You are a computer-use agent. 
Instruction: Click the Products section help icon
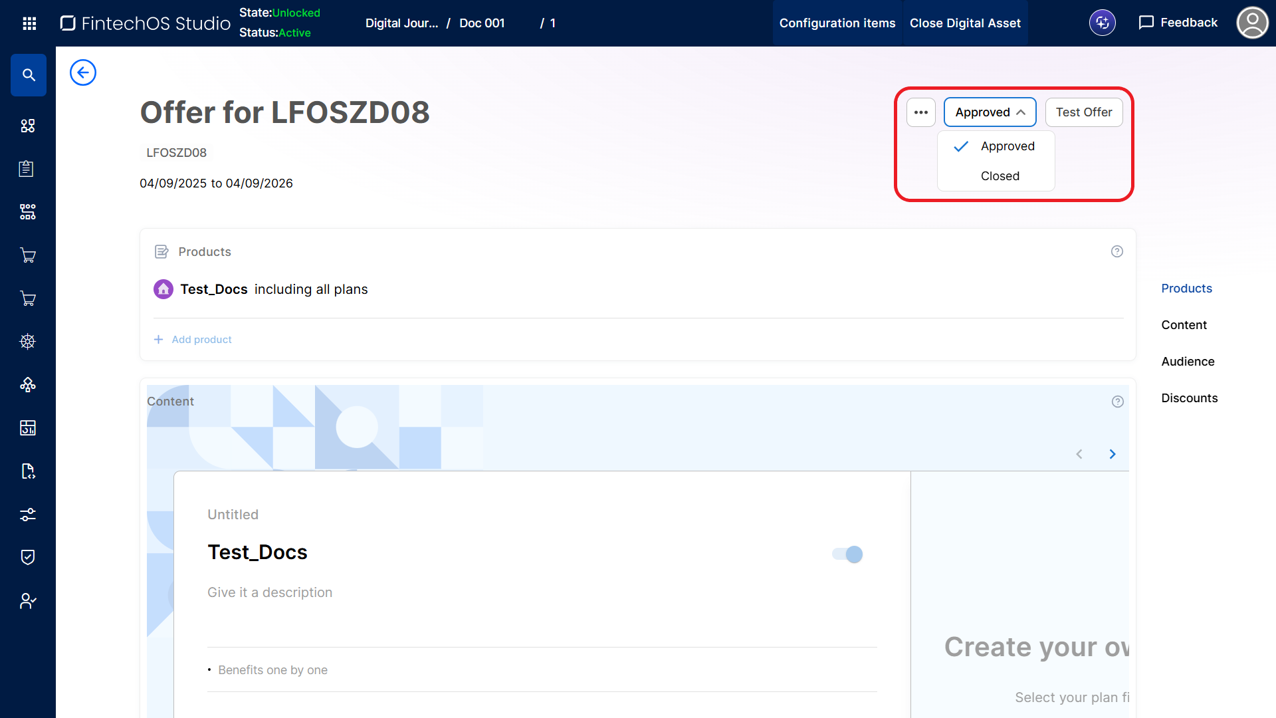click(1116, 251)
